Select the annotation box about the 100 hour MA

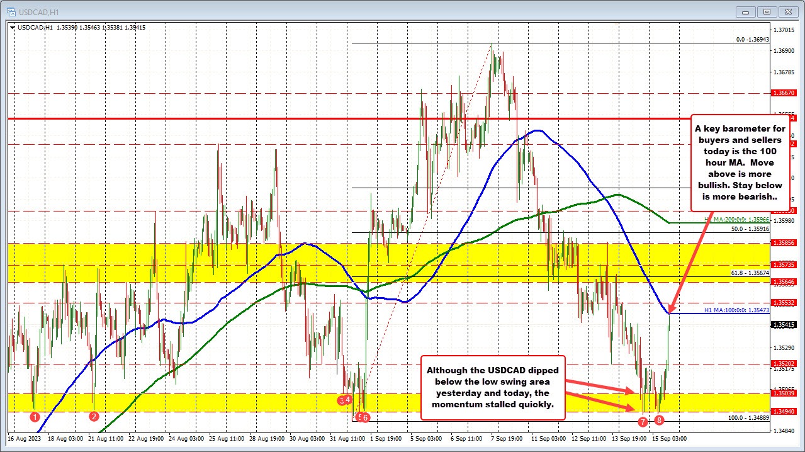pos(740,162)
